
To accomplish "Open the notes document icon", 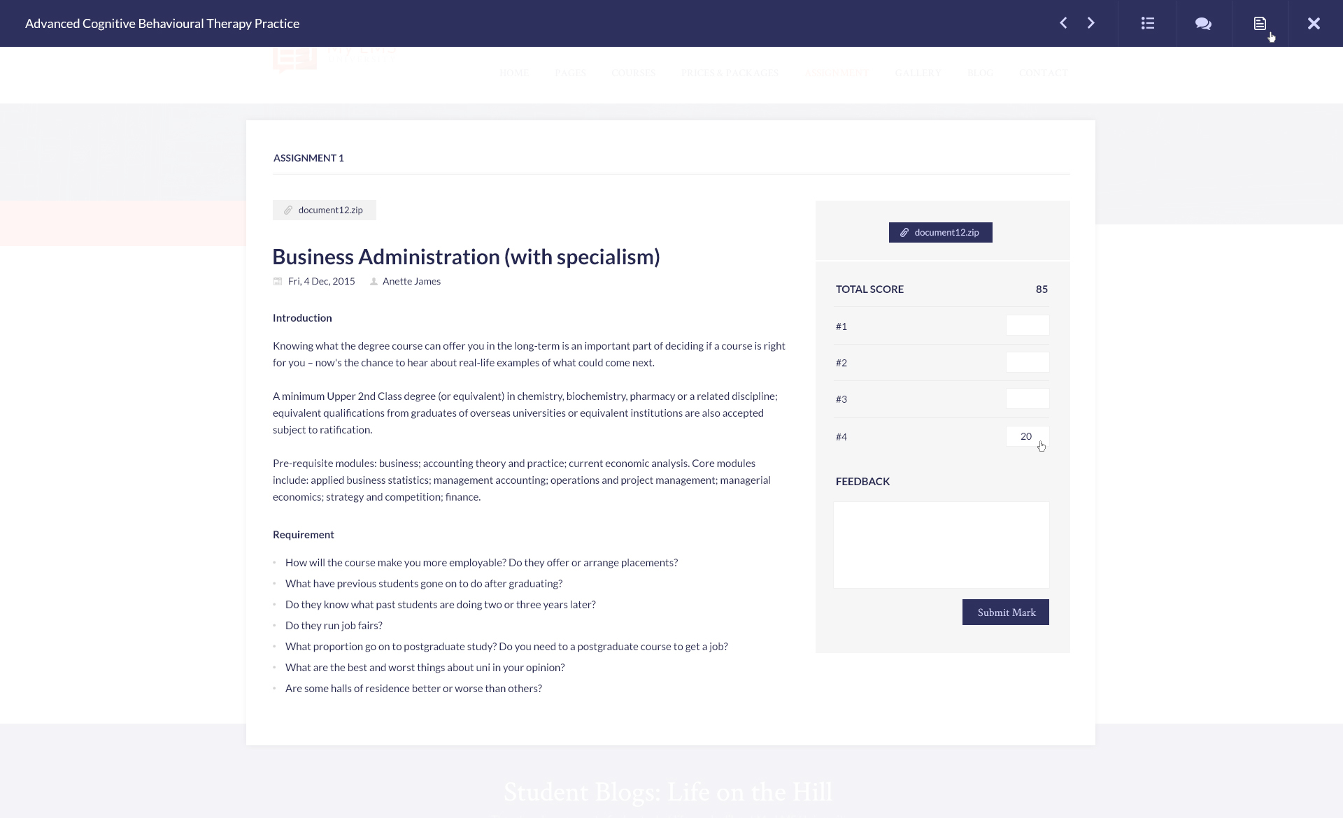I will [1260, 23].
